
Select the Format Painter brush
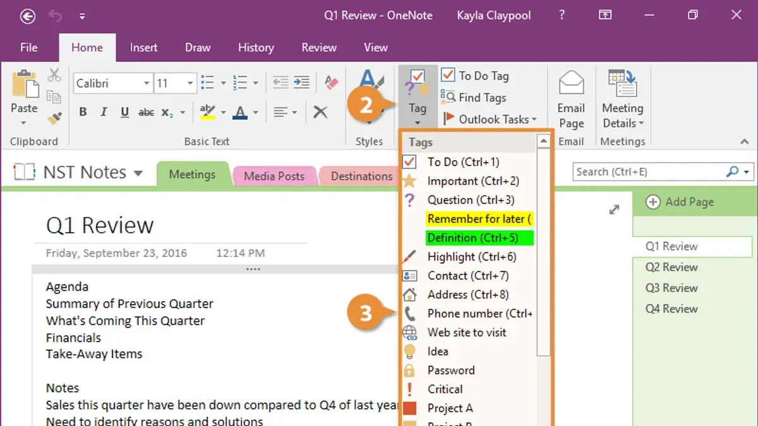point(54,117)
